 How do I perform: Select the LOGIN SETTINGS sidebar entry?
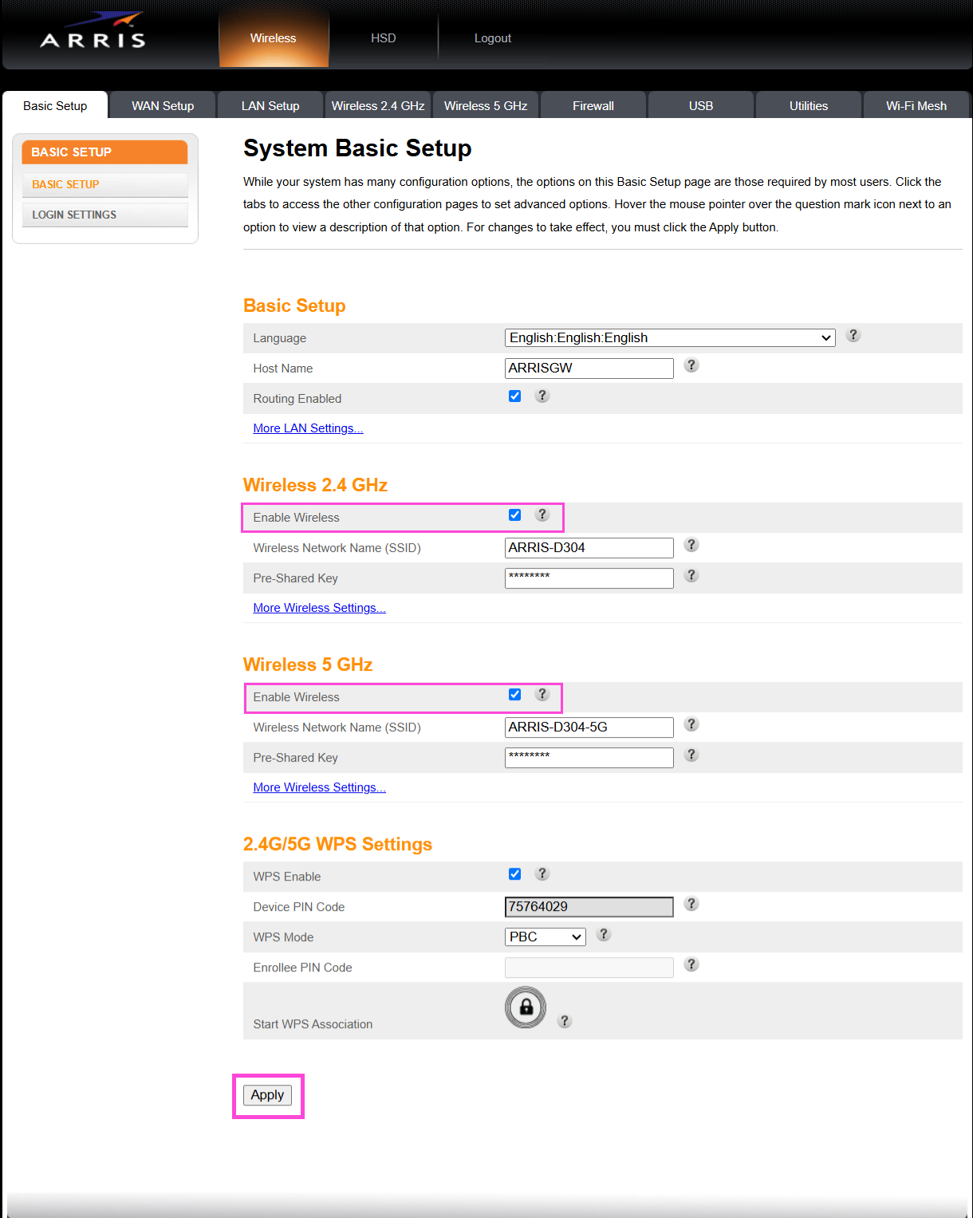coord(73,214)
